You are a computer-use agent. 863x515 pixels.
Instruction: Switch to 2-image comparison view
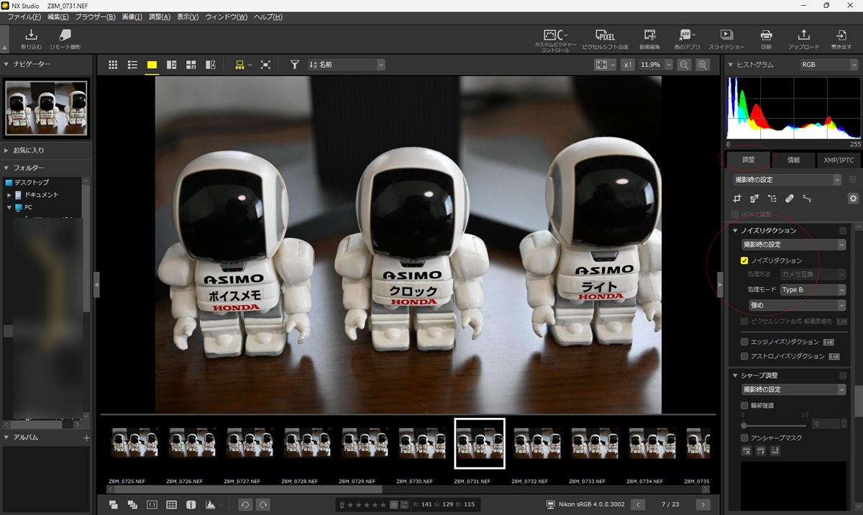(x=171, y=65)
